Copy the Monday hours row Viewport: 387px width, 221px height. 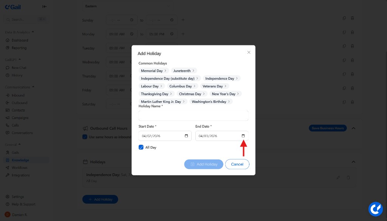[x=344, y=32]
